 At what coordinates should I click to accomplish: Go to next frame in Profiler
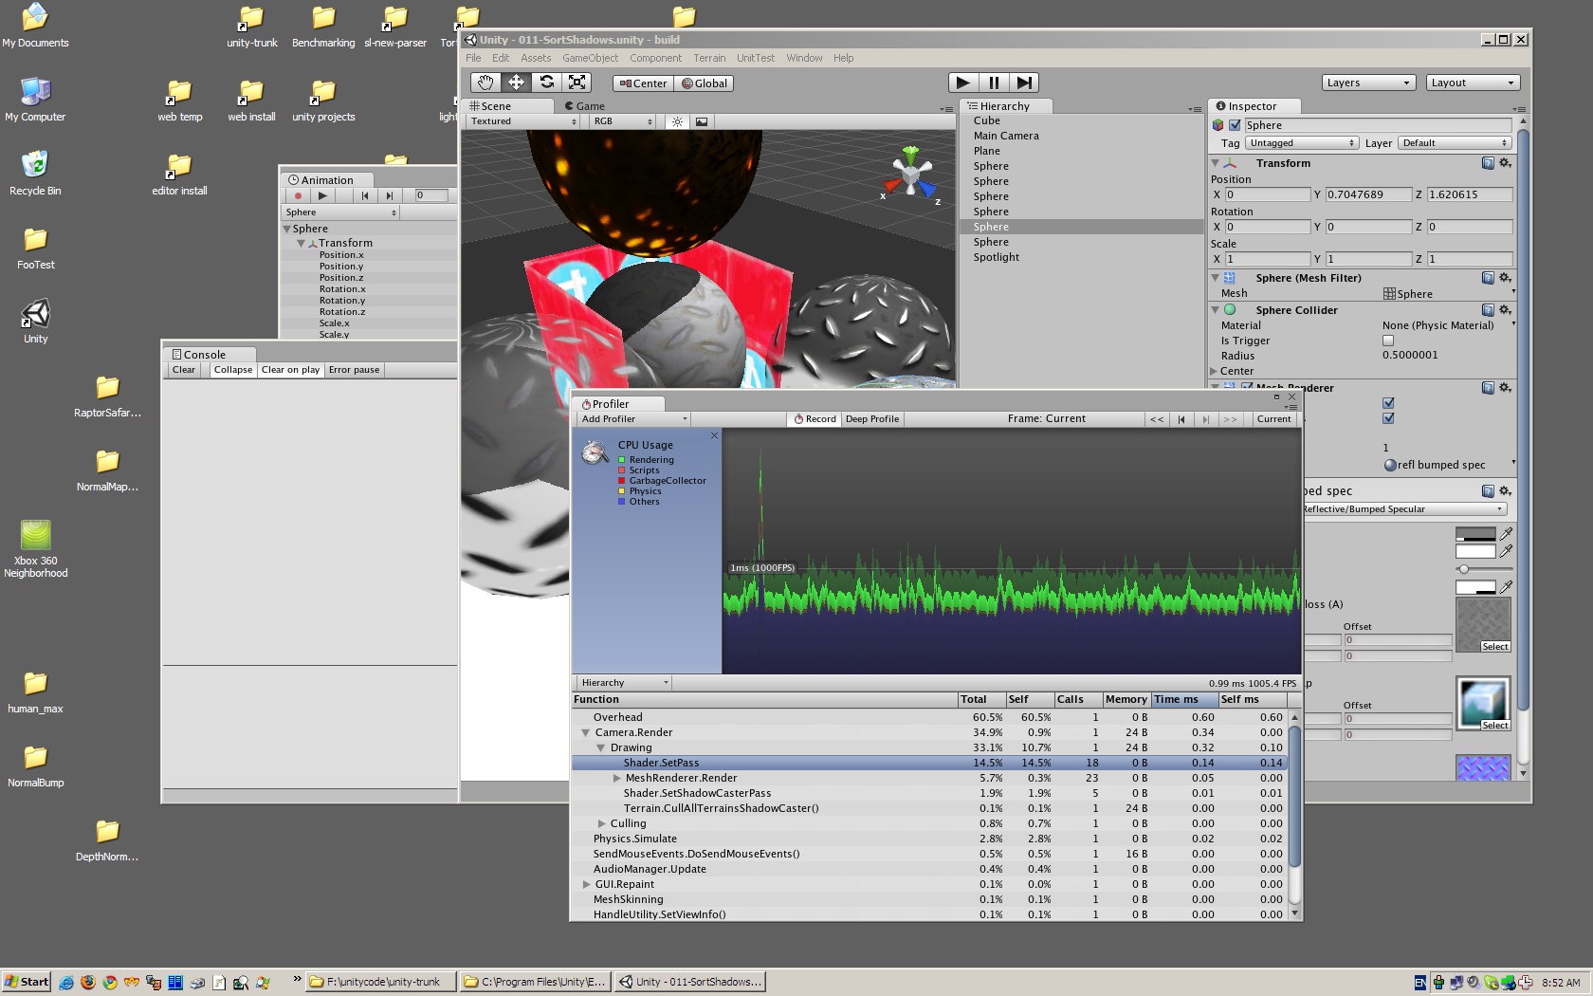point(1205,419)
